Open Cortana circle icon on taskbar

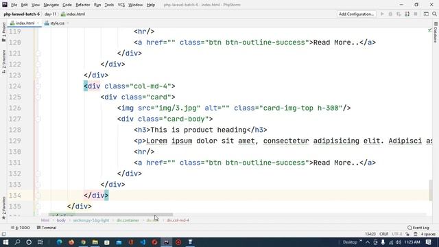29,242
